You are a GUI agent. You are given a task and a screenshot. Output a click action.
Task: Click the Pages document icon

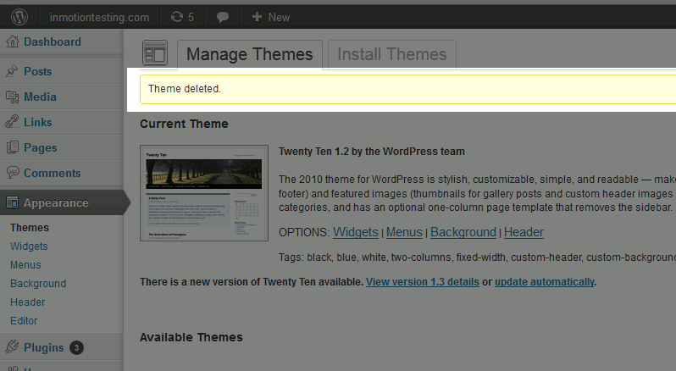tap(13, 147)
